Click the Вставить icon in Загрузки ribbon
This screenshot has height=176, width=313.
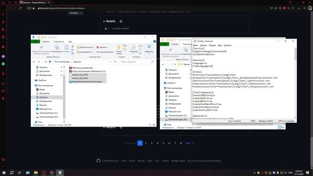tap(67, 49)
